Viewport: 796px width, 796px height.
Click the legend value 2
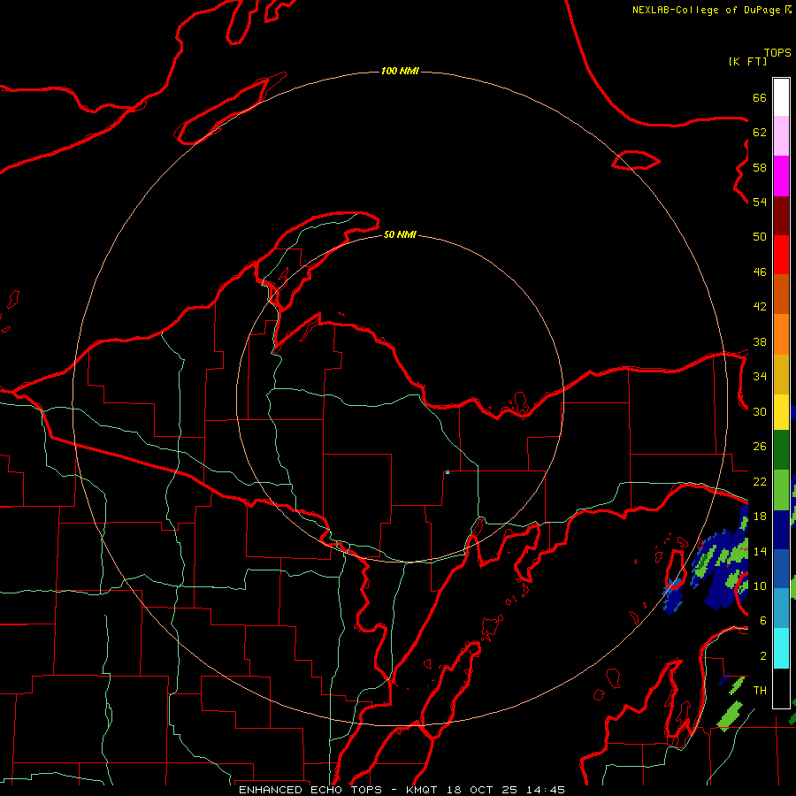(762, 656)
